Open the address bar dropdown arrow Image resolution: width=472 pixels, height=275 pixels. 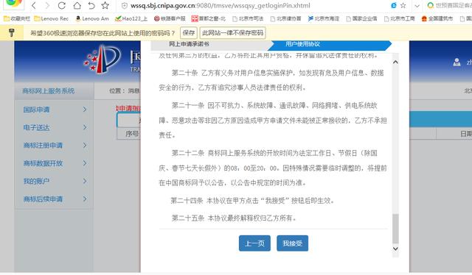(x=417, y=6)
